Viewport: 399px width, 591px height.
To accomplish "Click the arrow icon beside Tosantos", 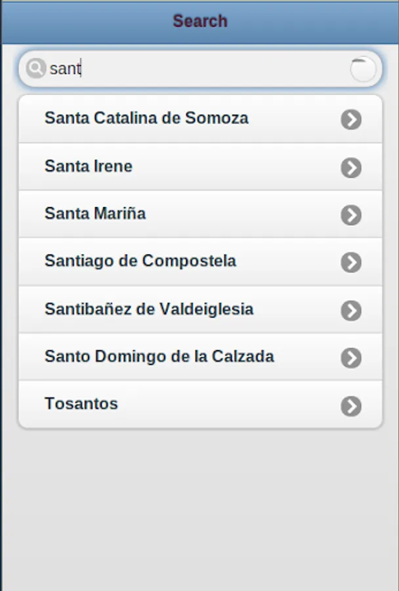I will pos(351,406).
